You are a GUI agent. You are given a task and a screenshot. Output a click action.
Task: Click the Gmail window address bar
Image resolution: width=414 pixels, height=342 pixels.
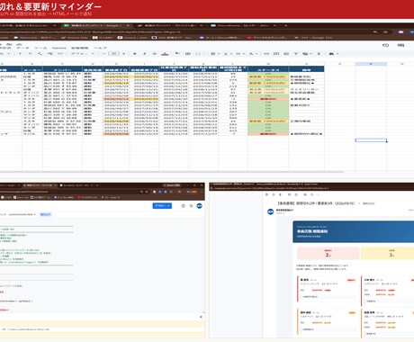tap(312, 188)
